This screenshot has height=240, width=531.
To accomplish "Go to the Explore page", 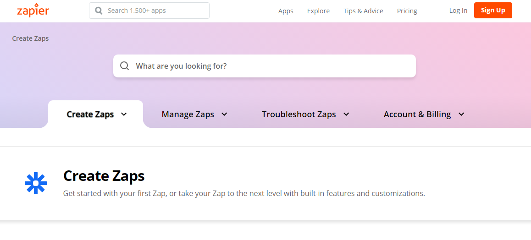I will point(318,11).
